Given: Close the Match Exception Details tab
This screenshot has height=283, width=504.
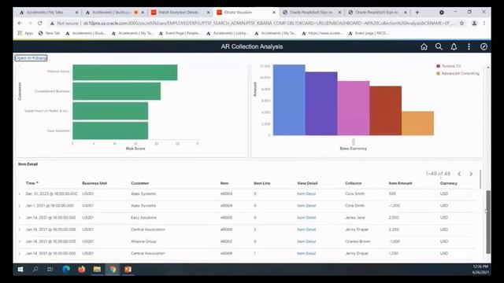Looking at the screenshot, I should pyautogui.click(x=208, y=13).
